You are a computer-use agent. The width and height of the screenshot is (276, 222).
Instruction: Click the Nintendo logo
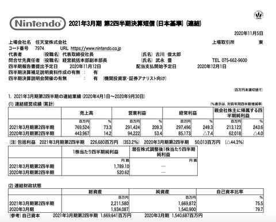click(x=37, y=24)
